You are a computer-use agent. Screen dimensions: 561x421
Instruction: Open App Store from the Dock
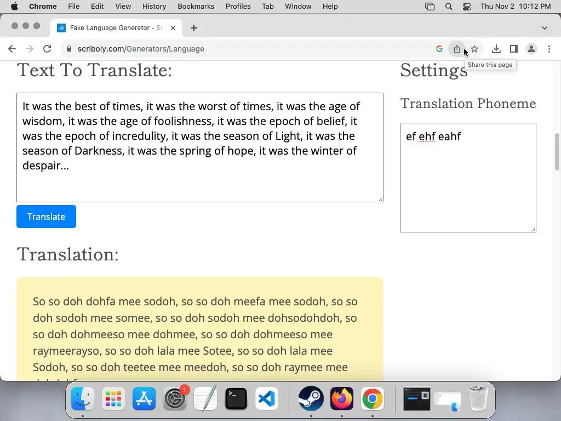[x=144, y=399]
